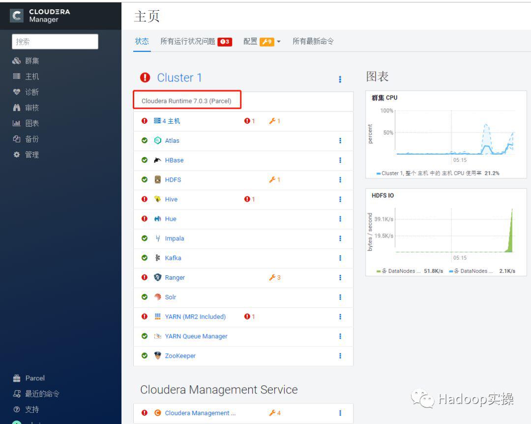Click the orange configuration badge 9
The width and height of the screenshot is (531, 424).
point(267,42)
